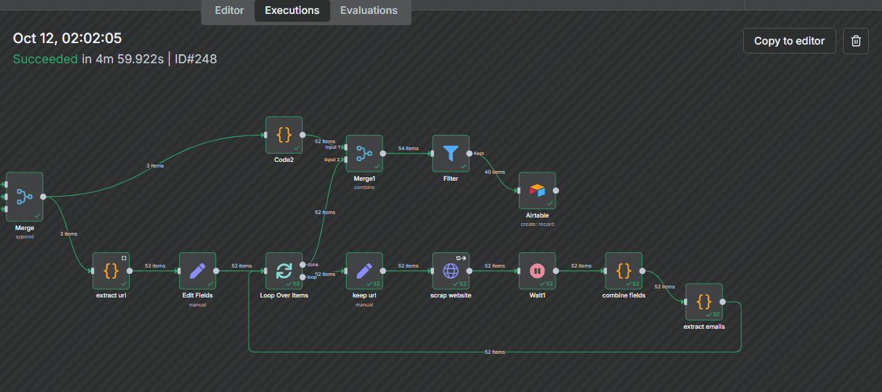Viewport: 882px width, 392px height.
Task: Open the Merge append node
Action: 25,196
